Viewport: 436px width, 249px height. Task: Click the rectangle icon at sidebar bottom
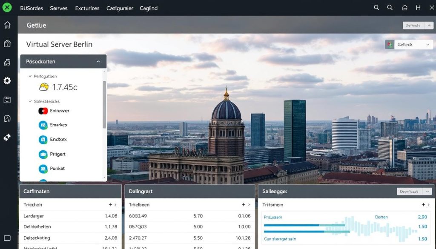tap(7, 238)
